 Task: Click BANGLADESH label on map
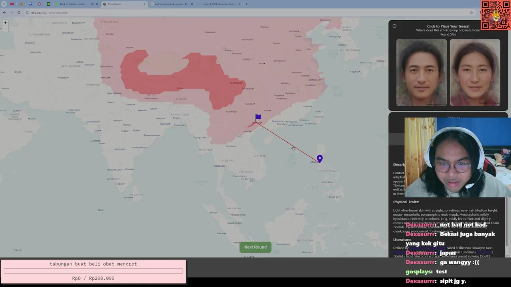coord(179,114)
